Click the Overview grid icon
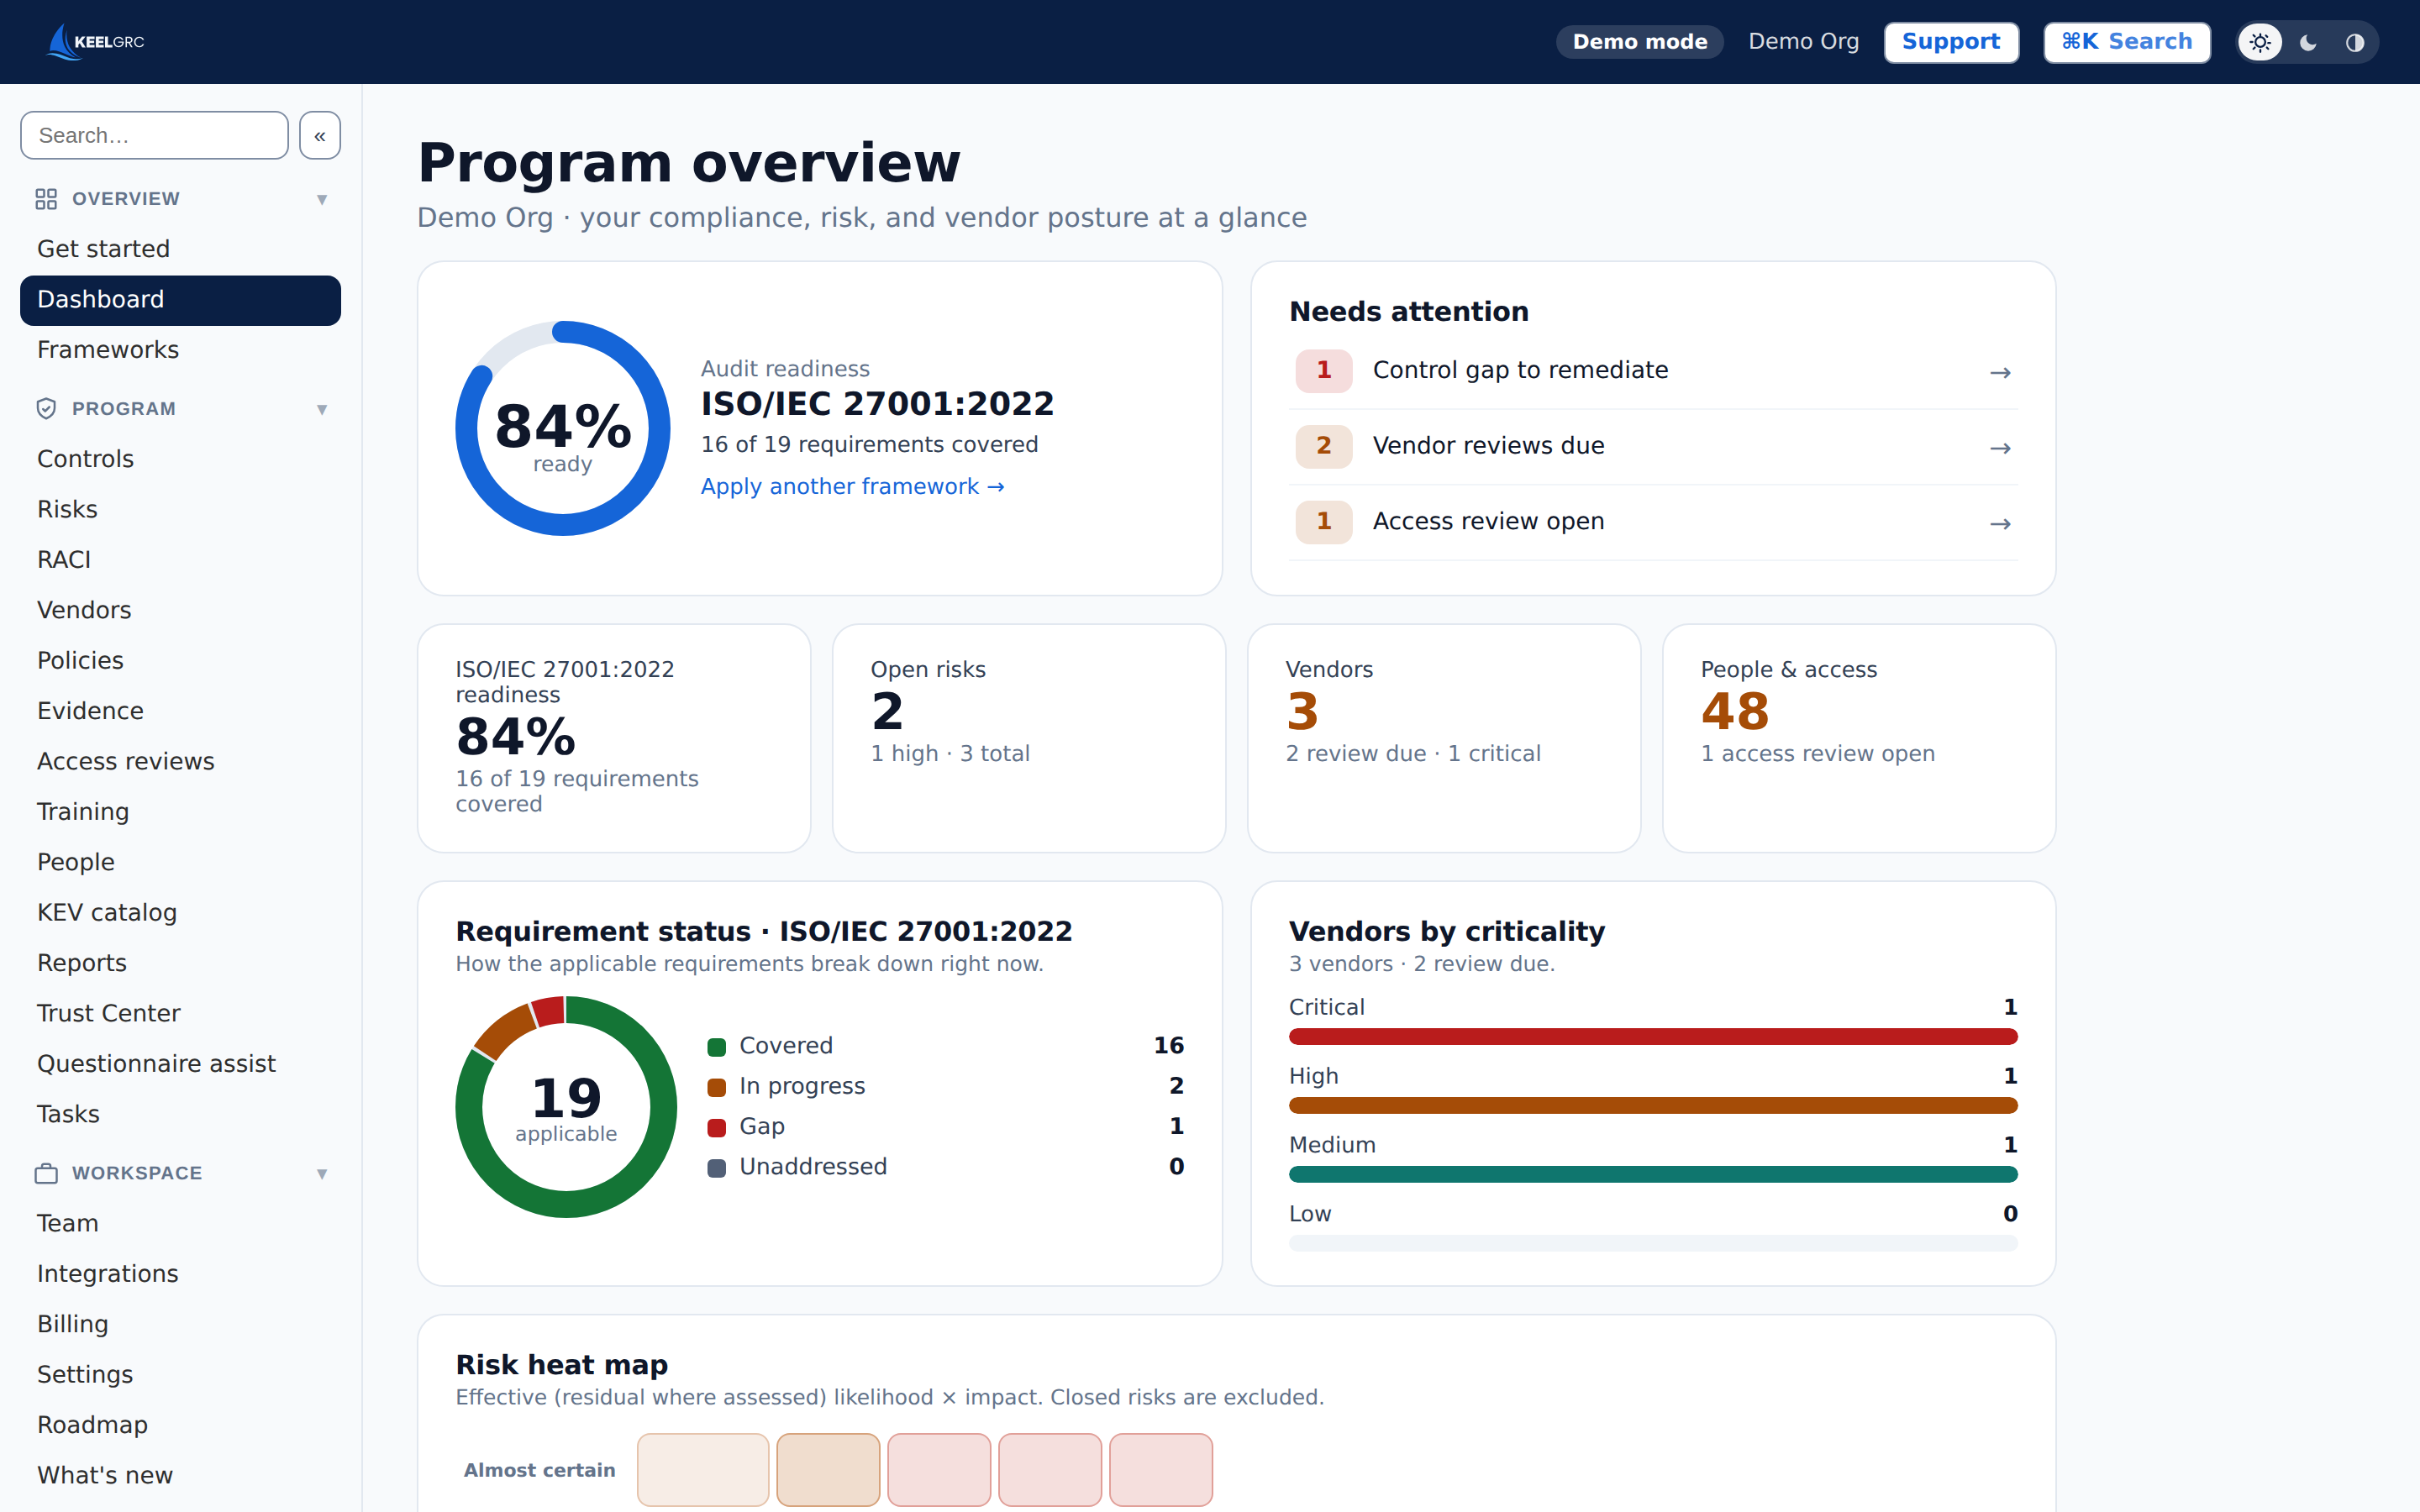Viewport: 2420px width, 1512px height. click(x=46, y=199)
